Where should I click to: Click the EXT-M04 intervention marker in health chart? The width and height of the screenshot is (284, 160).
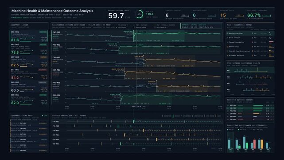pos(124,74)
